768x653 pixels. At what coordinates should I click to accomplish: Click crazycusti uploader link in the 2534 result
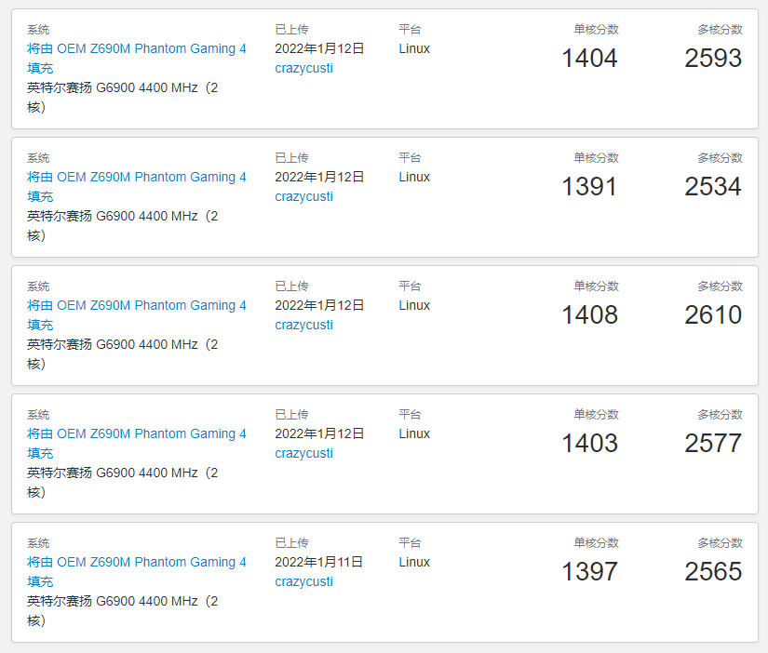click(303, 196)
